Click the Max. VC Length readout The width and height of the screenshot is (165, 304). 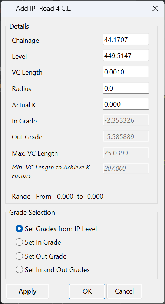tap(126, 153)
